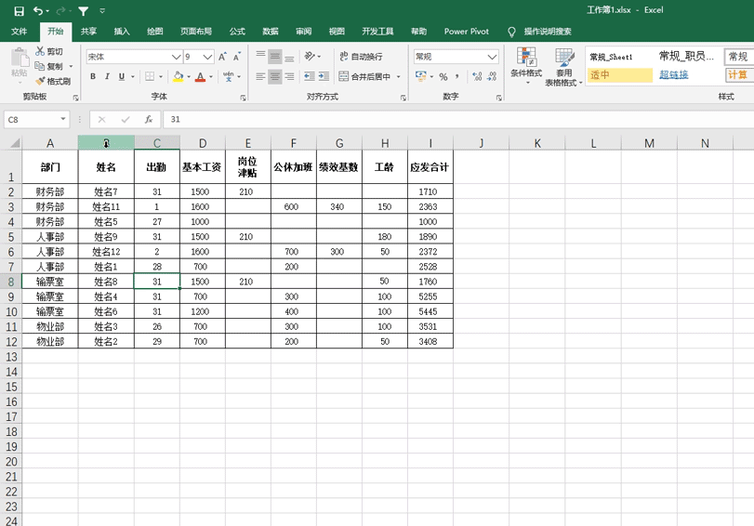The image size is (754, 526).
Task: Open the font group dialog launcher
Action: 243,98
